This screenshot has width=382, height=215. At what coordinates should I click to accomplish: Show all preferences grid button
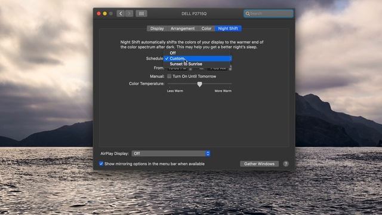click(x=141, y=13)
